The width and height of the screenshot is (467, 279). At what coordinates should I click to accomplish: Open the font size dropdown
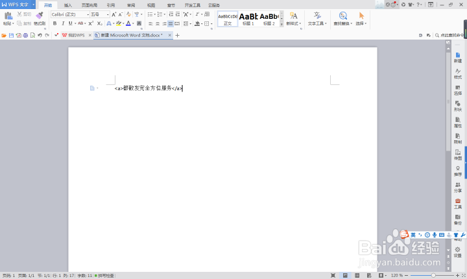[x=108, y=14]
